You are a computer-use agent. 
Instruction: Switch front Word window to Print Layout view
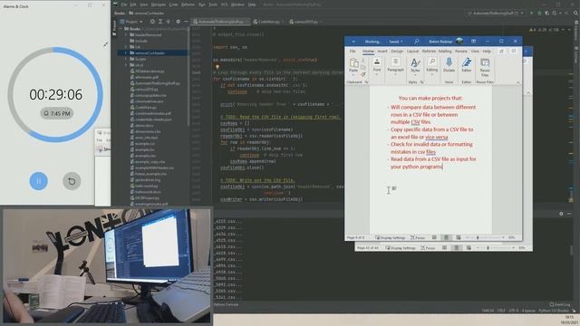point(446,237)
